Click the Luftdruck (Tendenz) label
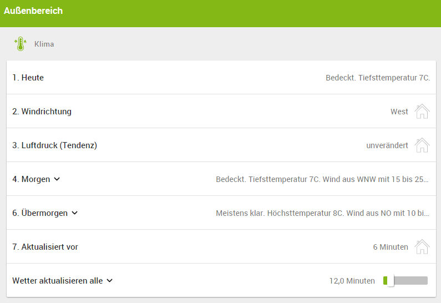441x303 pixels. coord(55,145)
